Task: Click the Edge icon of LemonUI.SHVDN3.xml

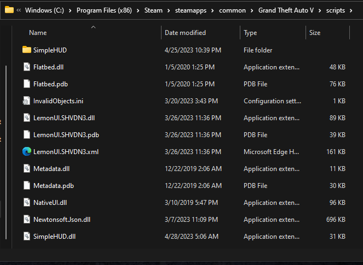Action: click(27, 151)
